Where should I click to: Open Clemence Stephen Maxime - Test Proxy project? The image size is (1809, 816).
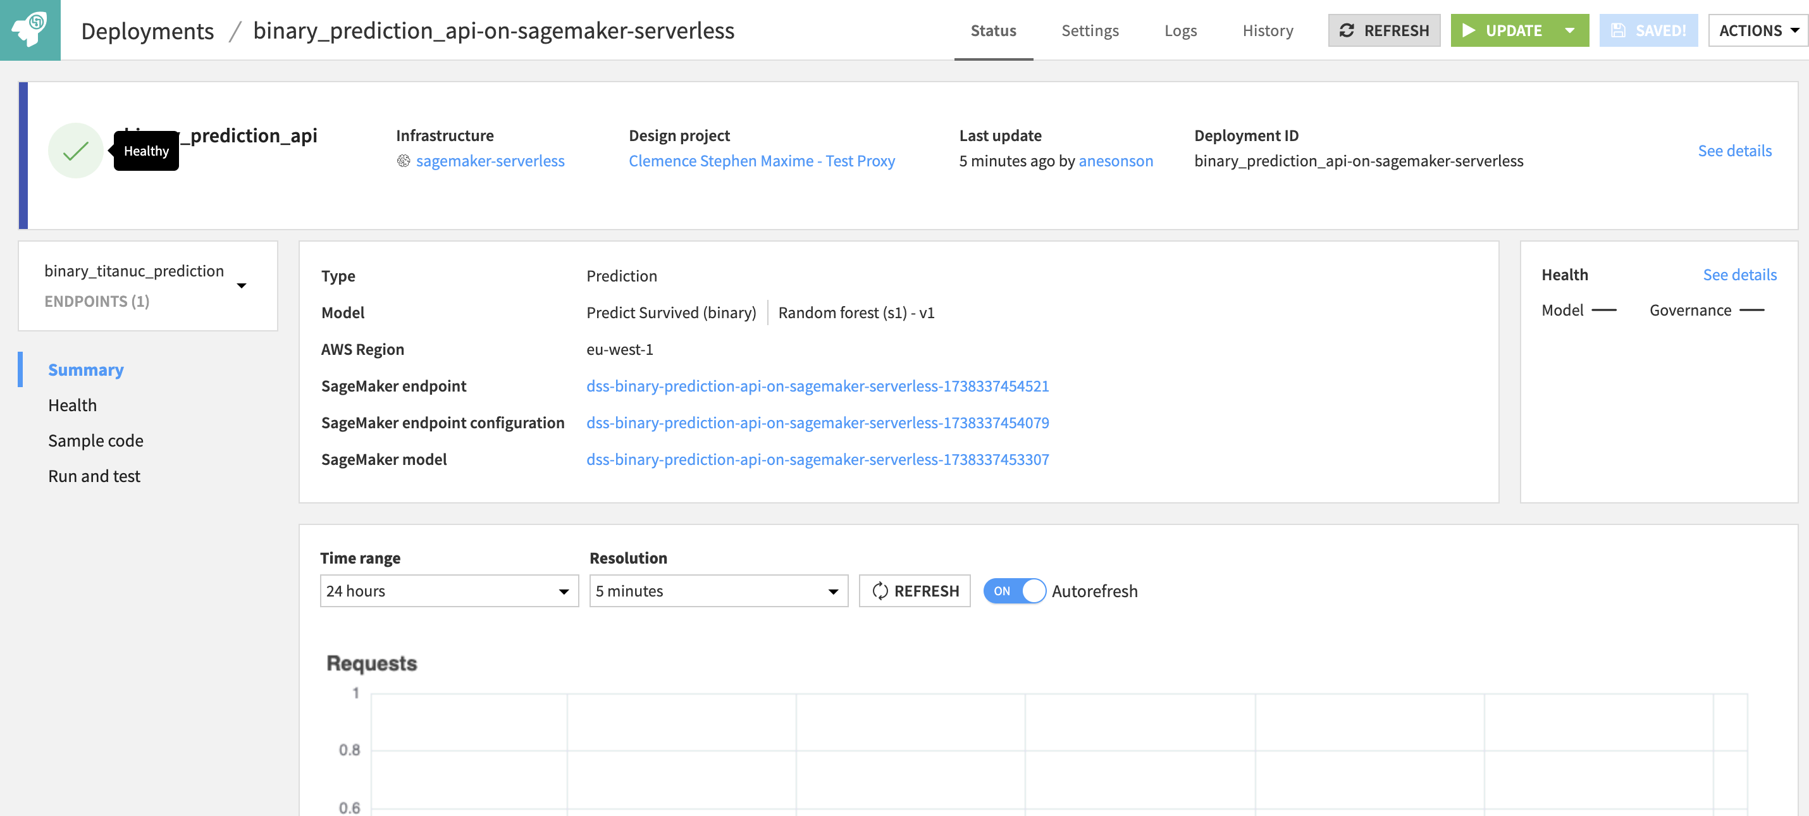coord(762,161)
